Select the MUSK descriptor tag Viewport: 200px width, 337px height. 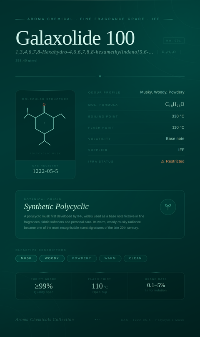point(26,258)
